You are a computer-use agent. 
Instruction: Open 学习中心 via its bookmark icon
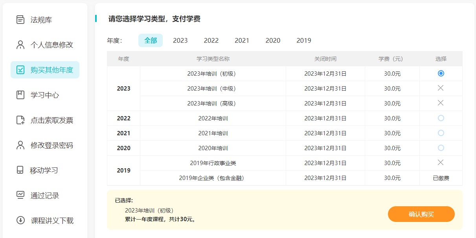pos(20,95)
